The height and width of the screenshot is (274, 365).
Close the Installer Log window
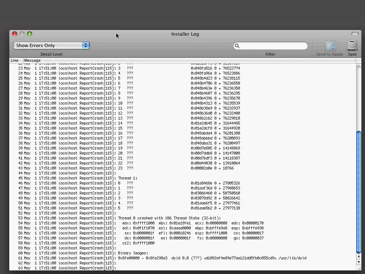[x=15, y=34]
